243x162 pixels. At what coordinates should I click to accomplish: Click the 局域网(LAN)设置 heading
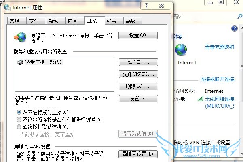pyautogui.click(x=32, y=146)
